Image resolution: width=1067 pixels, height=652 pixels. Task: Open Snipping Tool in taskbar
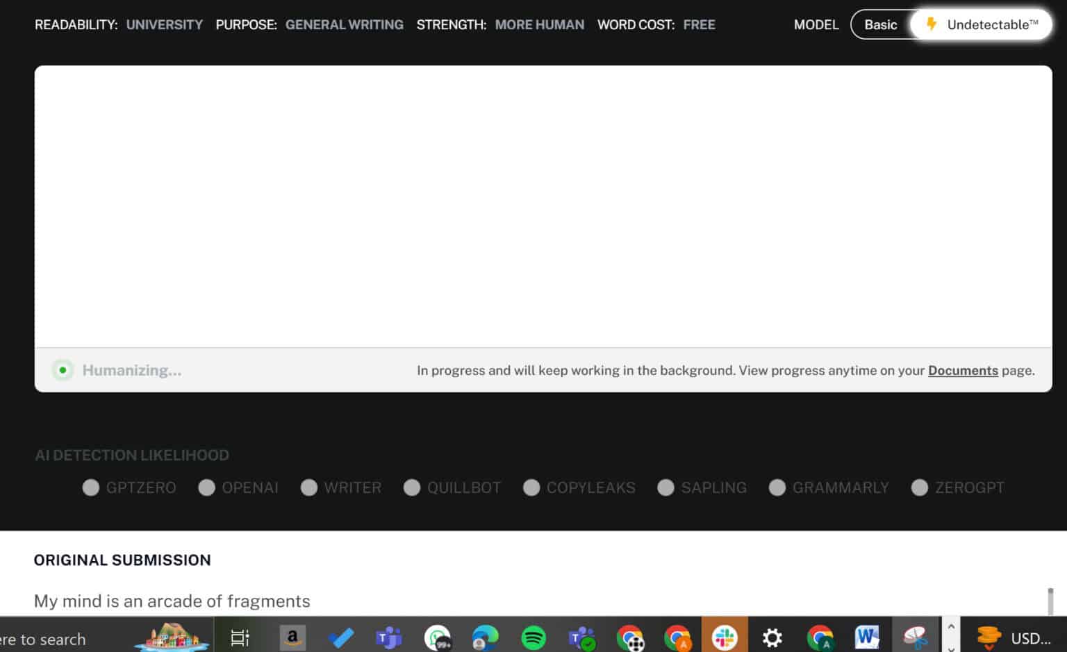pos(915,637)
